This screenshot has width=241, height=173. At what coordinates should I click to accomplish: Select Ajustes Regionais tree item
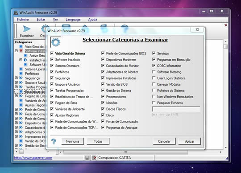coord(35,105)
